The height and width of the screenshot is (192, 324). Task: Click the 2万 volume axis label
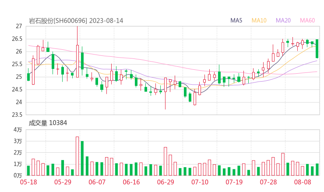click(18, 153)
